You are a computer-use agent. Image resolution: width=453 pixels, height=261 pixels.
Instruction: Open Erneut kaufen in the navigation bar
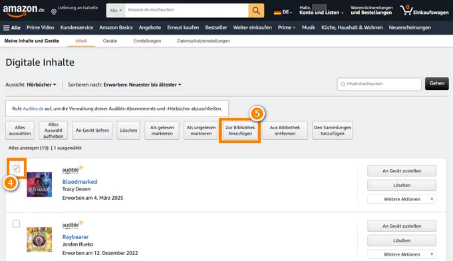183,27
